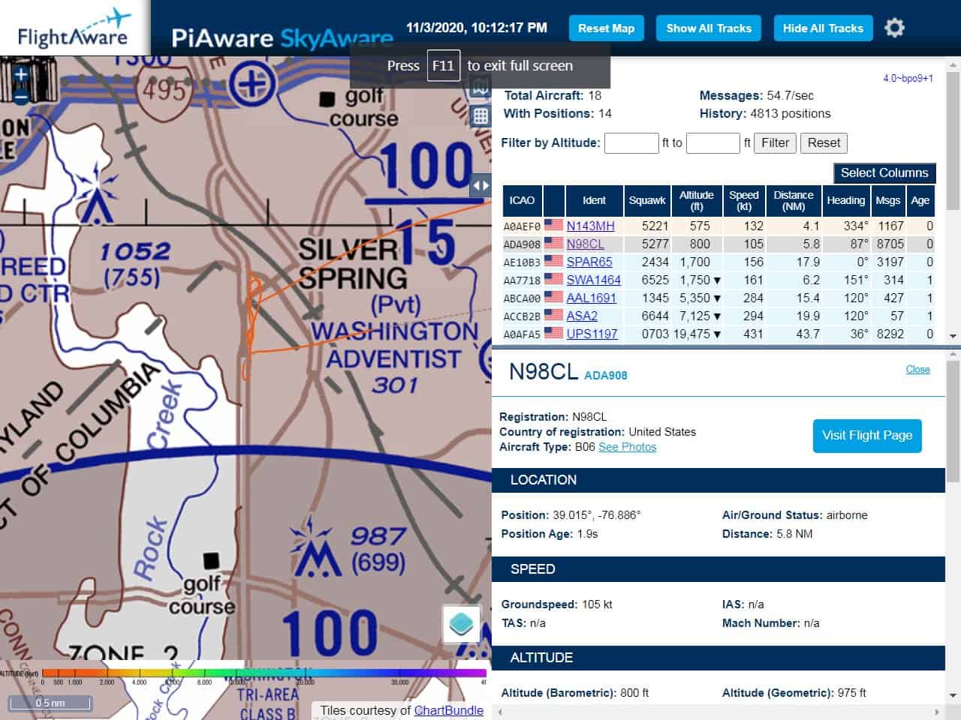Screen dimensions: 961x720
Task: Open settings with the gear icon
Action: tap(894, 28)
